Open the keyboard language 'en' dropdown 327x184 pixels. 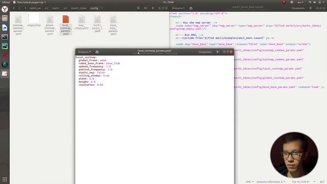click(300, 2)
